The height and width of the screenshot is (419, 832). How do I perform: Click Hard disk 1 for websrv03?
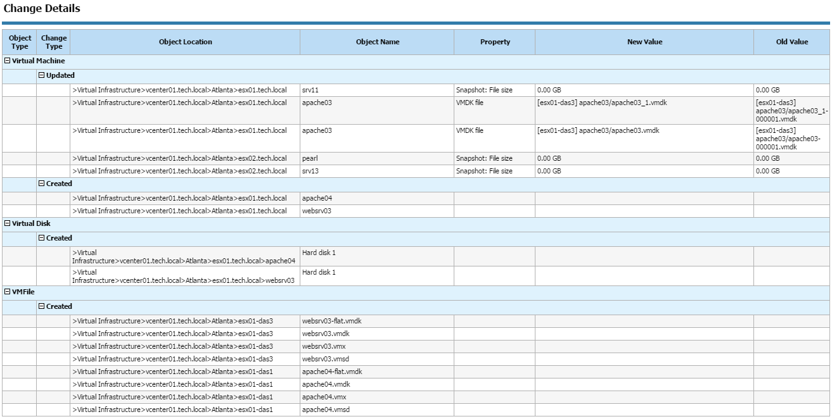click(377, 276)
